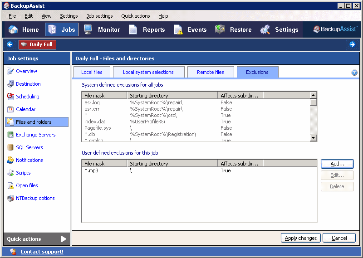Click the index.dat exclusion row

pos(196,122)
